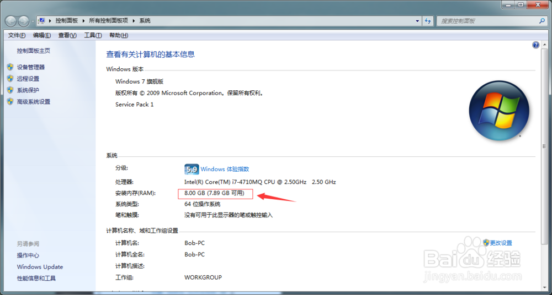Open the 编辑(E) menu

click(x=42, y=35)
